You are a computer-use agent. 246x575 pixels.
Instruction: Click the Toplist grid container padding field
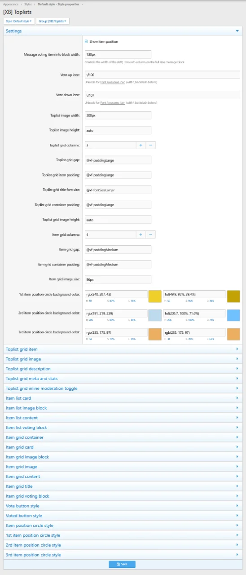118,205
